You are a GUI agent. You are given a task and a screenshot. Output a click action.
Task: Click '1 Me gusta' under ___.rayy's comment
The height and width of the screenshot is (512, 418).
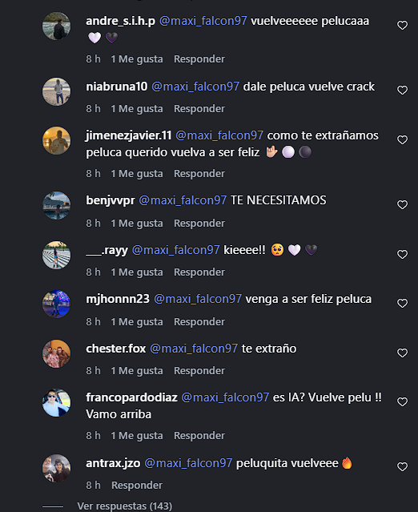pos(137,272)
